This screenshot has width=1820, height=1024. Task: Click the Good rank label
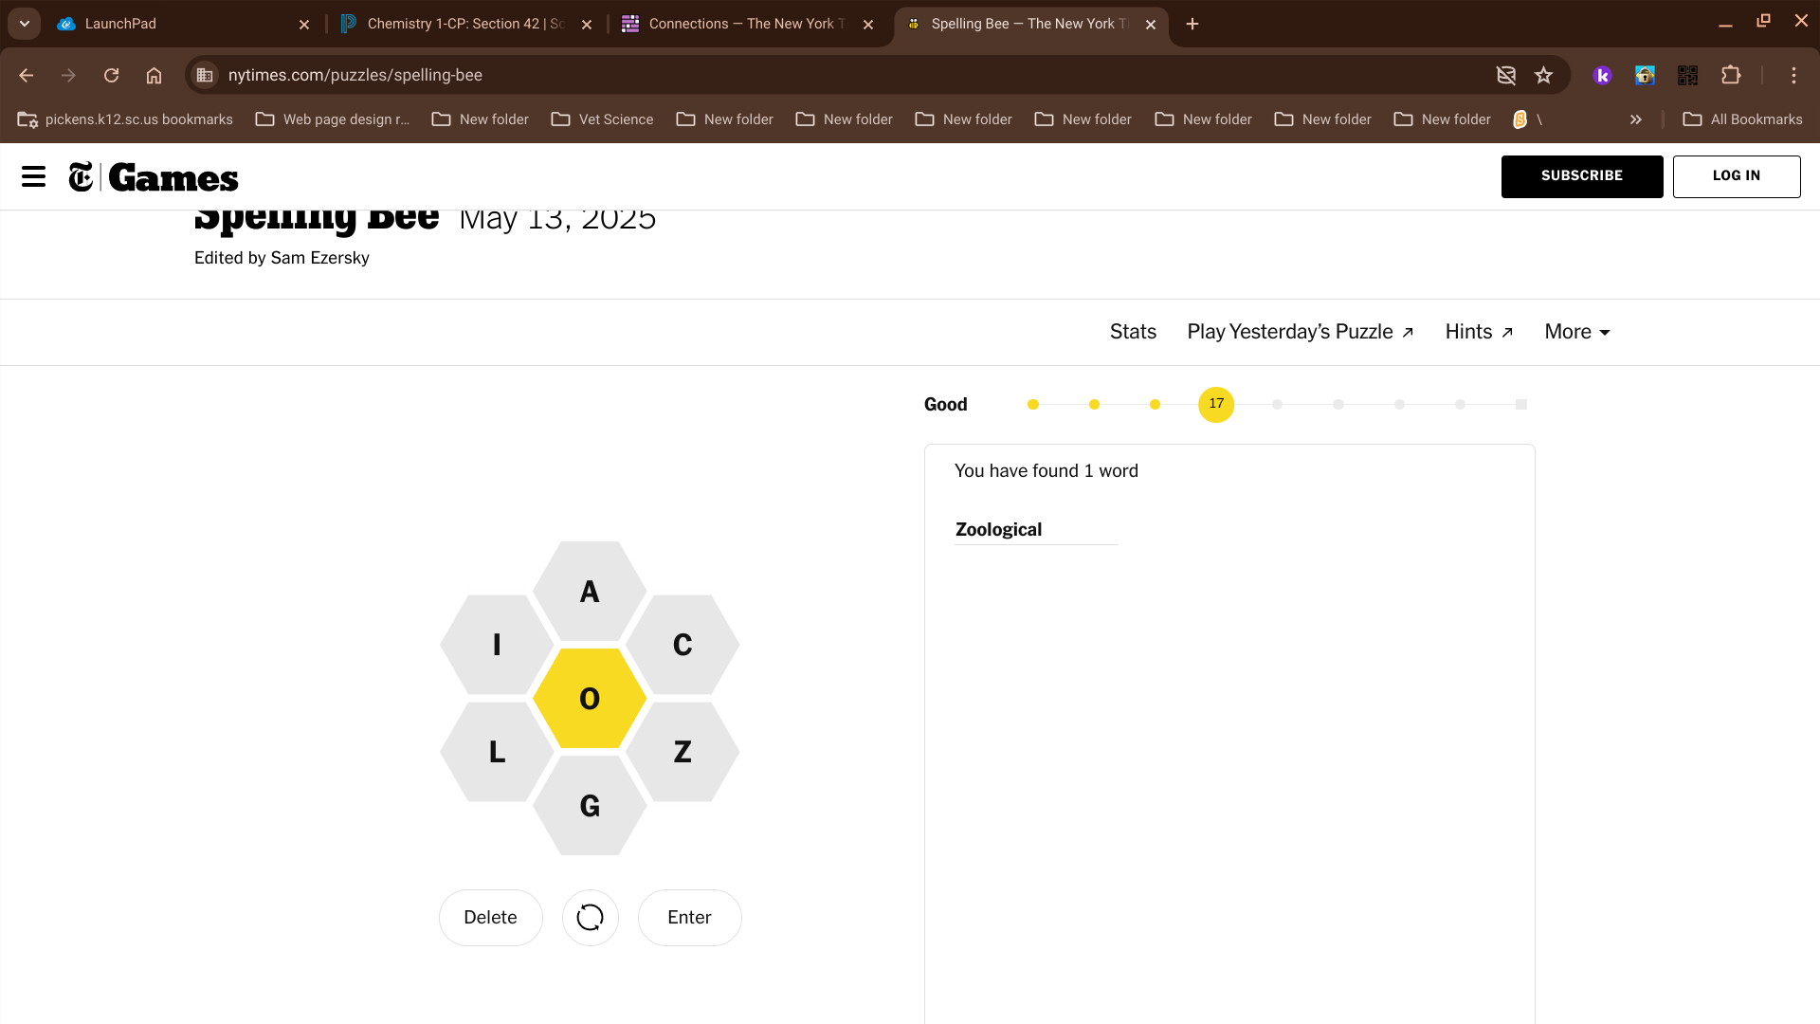(x=946, y=405)
